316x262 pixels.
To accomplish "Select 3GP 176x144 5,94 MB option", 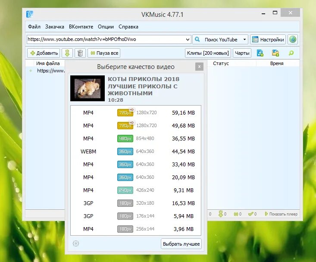I will pos(136,216).
